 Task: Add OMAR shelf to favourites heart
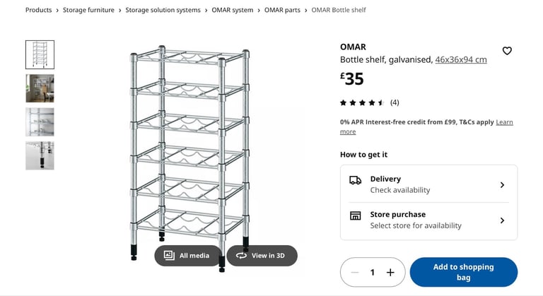click(x=507, y=51)
